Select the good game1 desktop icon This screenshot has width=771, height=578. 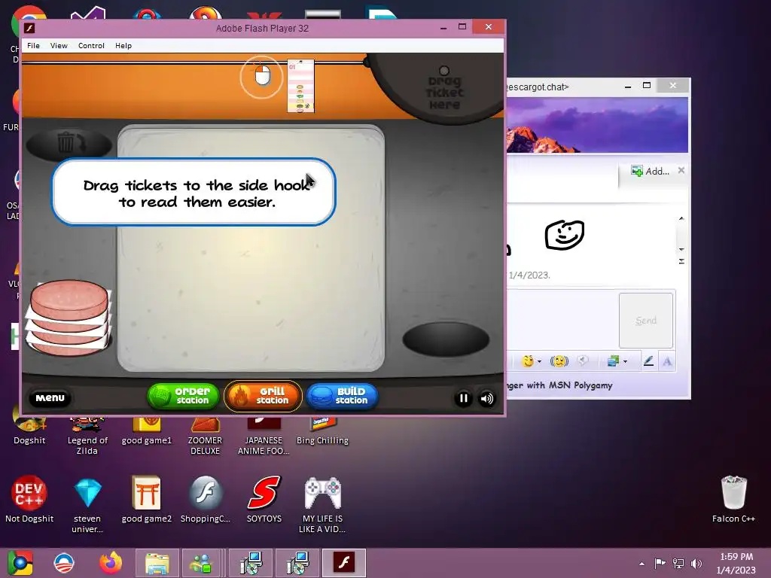coord(147,430)
